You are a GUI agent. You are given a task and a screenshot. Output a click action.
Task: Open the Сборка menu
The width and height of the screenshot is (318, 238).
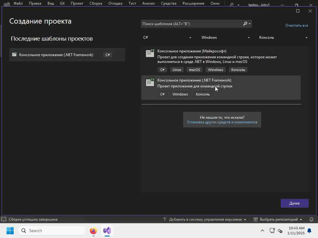[96, 3]
